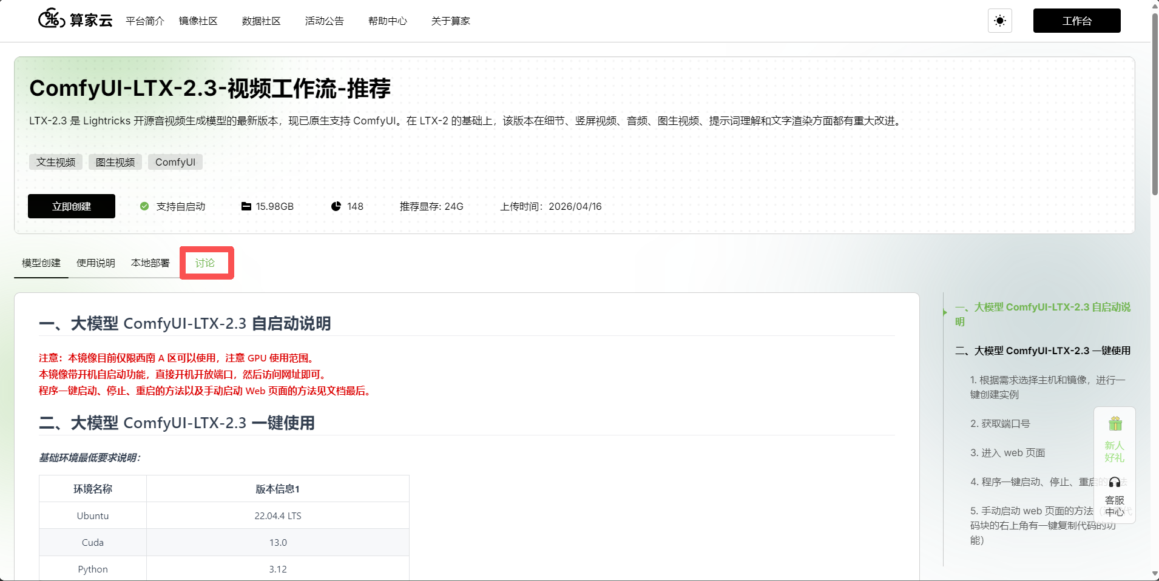This screenshot has width=1159, height=581.
Task: Click the red notice line 注意：本镜像目前仅限西南 A 区可以使用
Action: (176, 358)
